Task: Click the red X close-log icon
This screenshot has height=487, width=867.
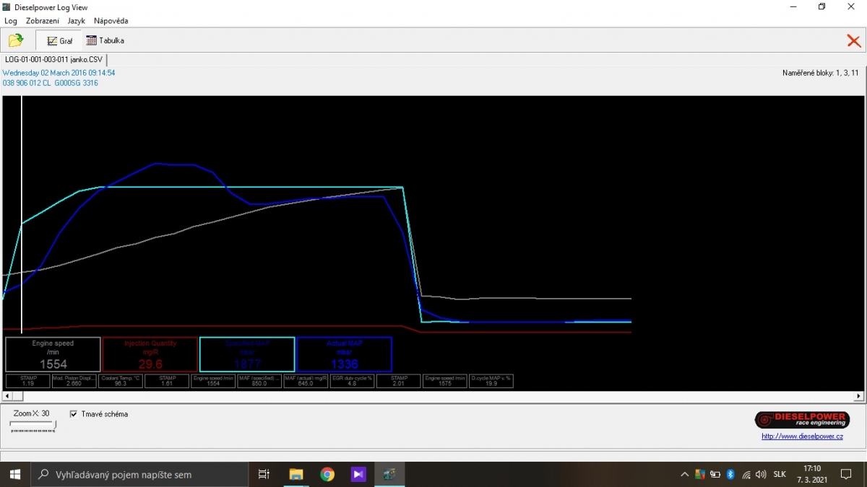Action: (854, 41)
